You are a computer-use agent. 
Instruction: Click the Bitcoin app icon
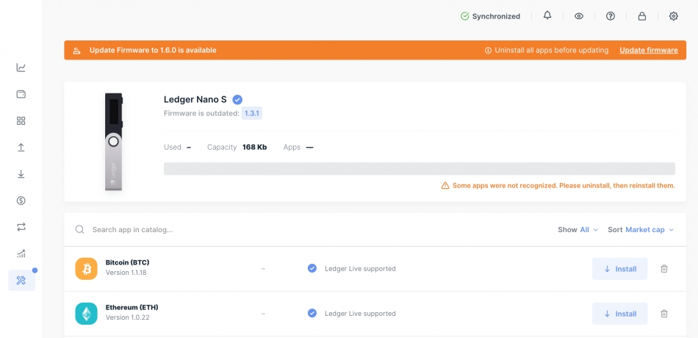(87, 268)
